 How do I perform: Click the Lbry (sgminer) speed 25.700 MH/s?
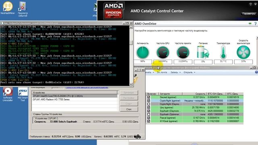point(198,108)
